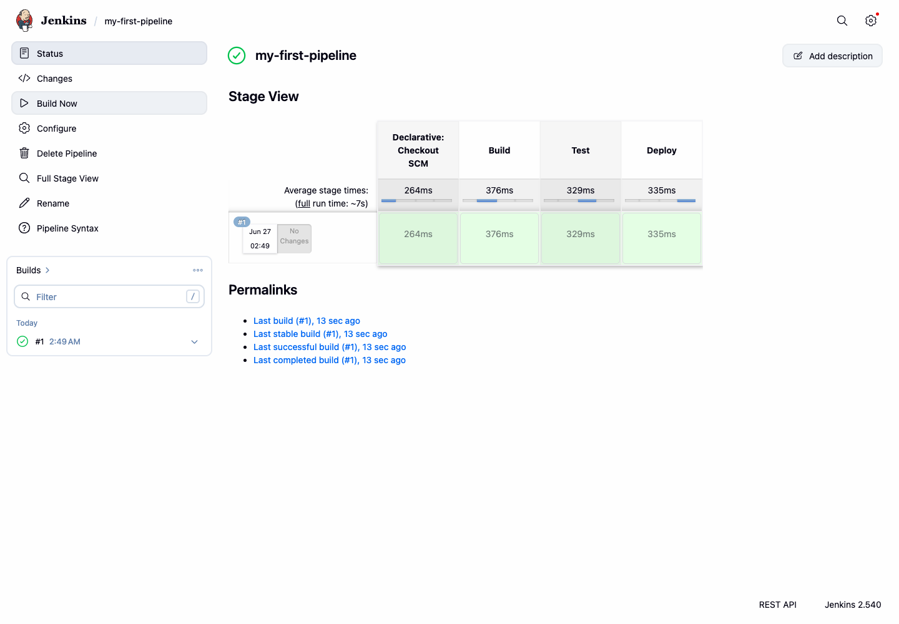Click the Build stage column header

click(499, 150)
